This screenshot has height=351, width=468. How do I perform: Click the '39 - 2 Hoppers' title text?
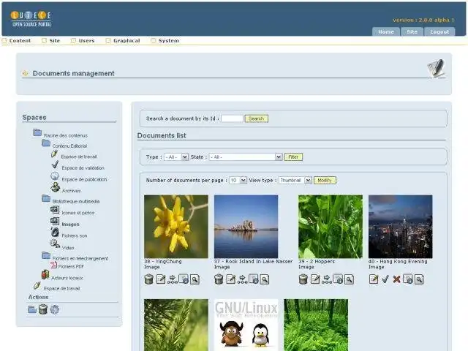(317, 262)
